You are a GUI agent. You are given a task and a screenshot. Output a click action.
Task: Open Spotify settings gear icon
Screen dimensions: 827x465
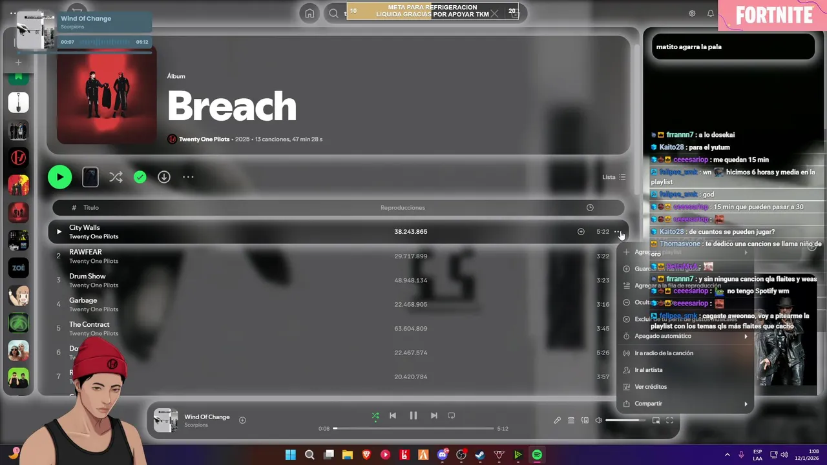692,14
